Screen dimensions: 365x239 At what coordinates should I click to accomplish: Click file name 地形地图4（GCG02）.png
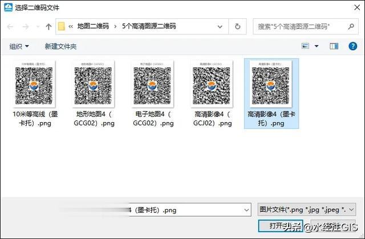click(x=94, y=119)
